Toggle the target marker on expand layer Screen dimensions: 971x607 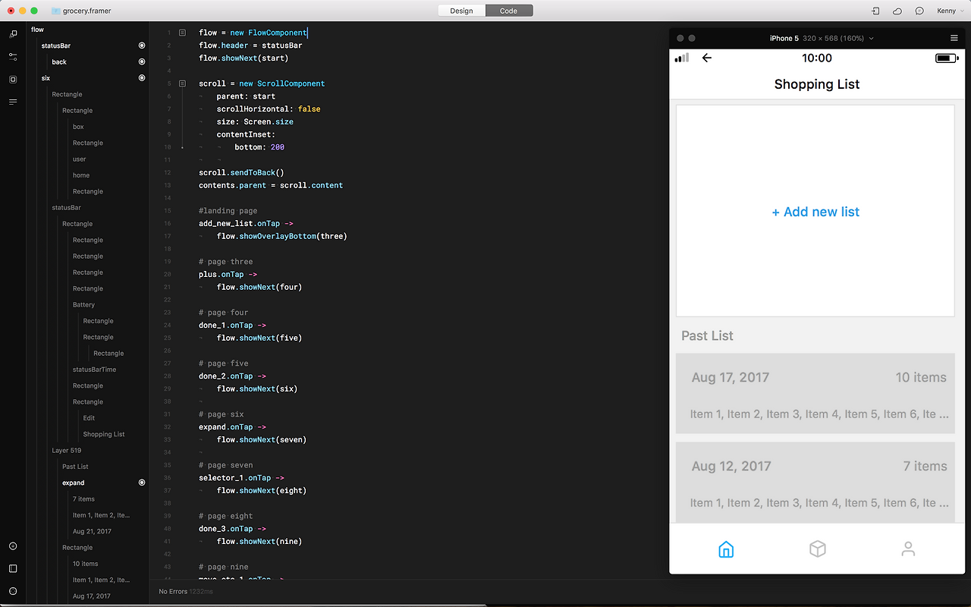142,483
